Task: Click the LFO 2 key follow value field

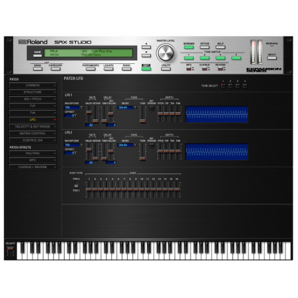Action: (x=111, y=163)
